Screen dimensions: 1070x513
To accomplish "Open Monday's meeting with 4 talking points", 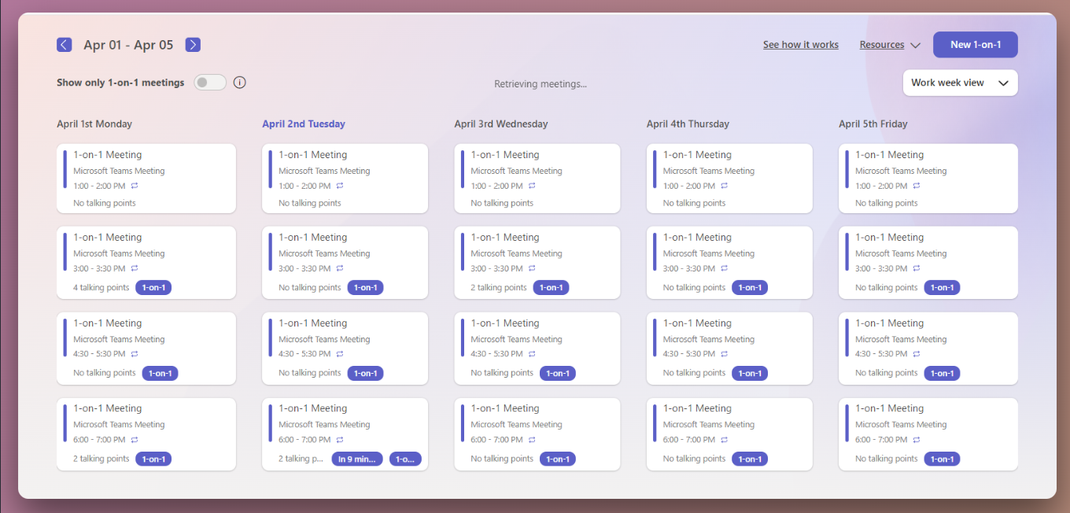I will [146, 263].
